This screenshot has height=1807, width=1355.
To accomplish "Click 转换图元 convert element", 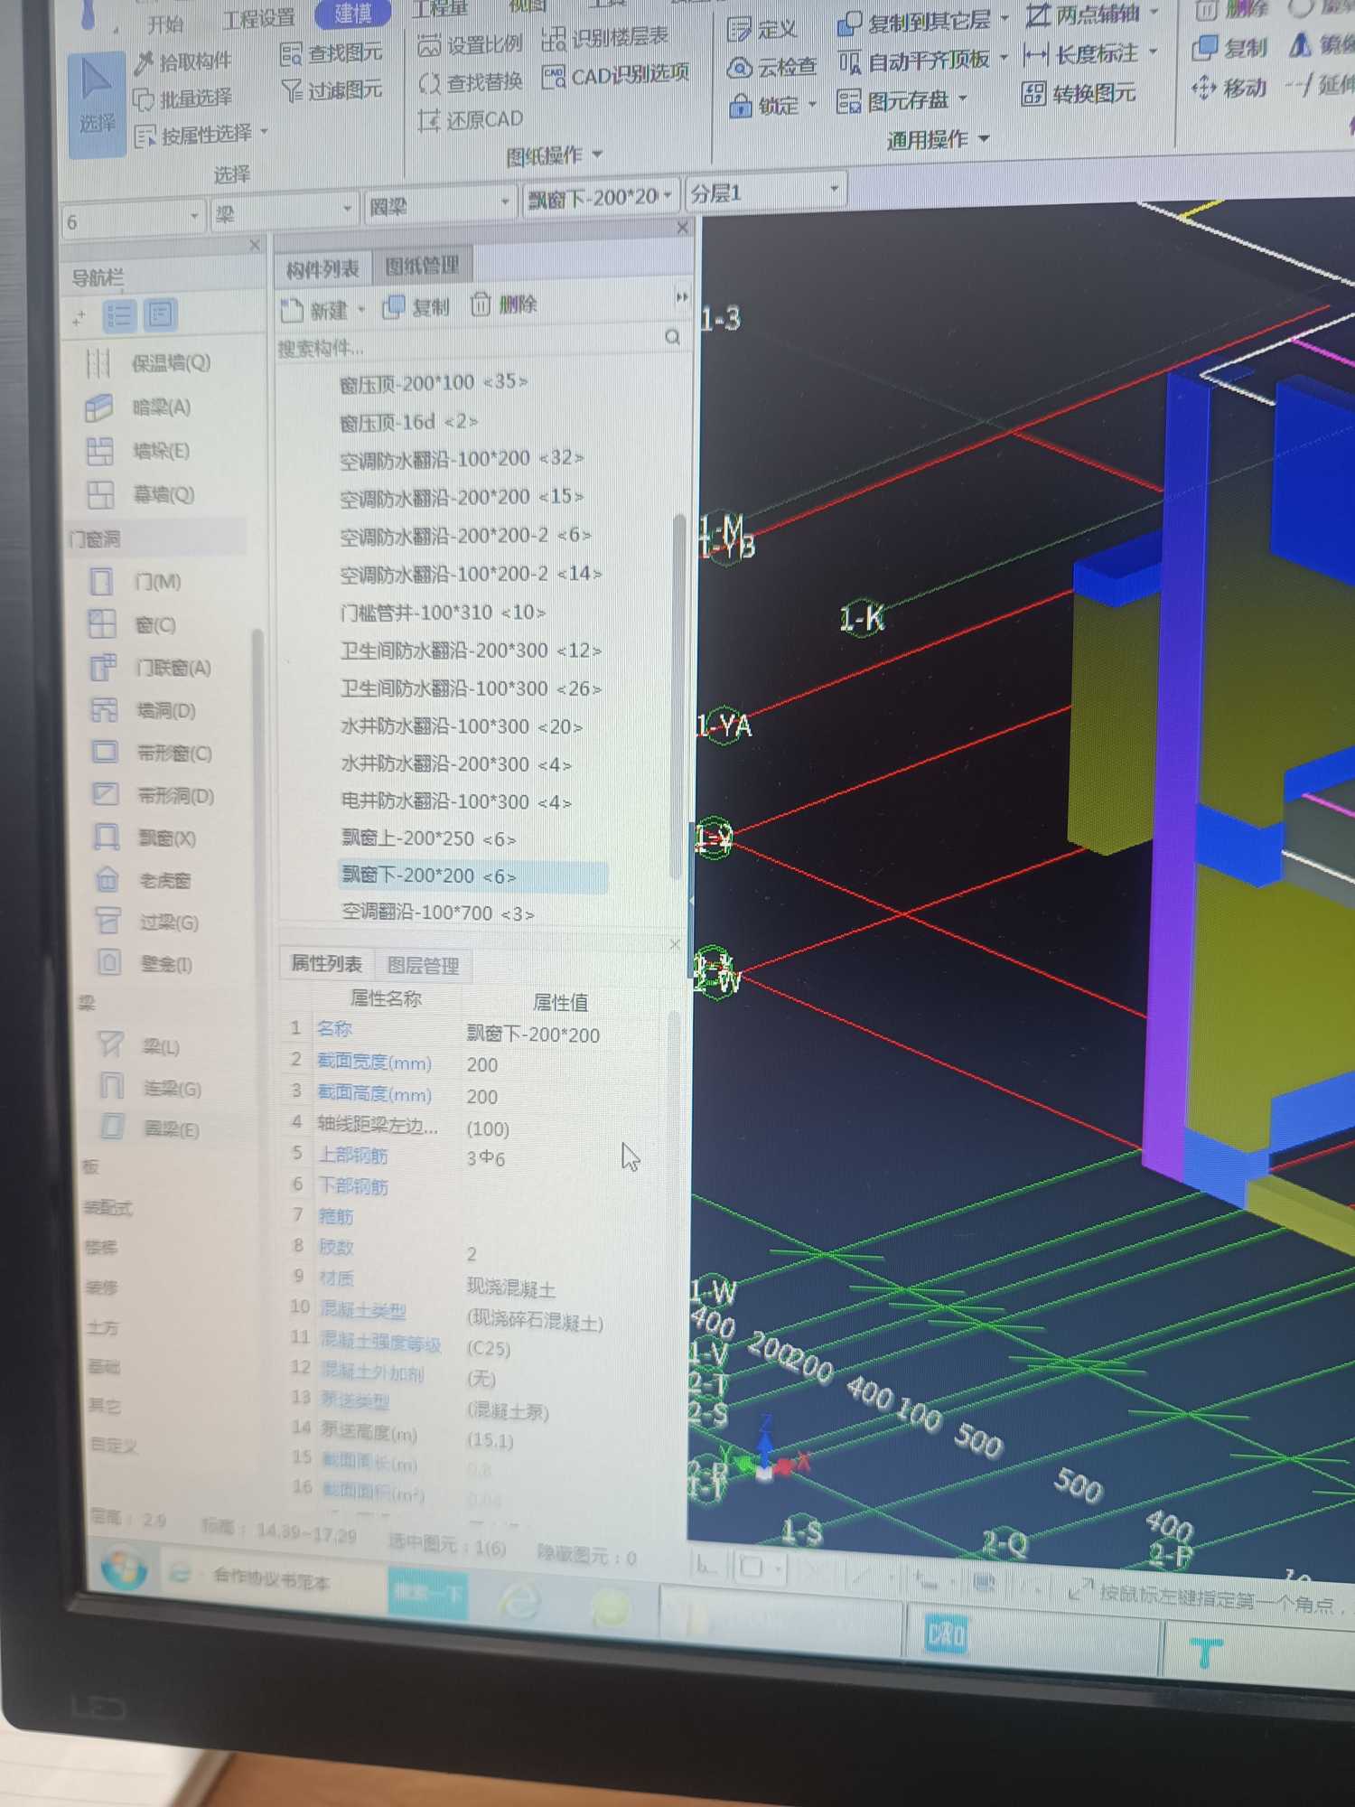I will click(1079, 93).
